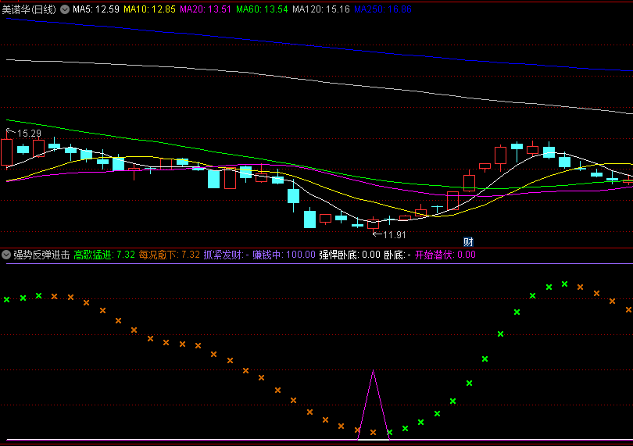Click the 财 marker icon
633x446 pixels.
coord(468,242)
